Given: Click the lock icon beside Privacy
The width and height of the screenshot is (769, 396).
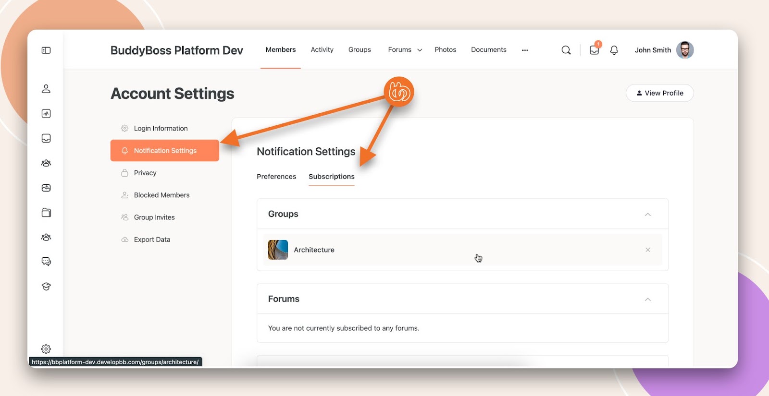Looking at the screenshot, I should [124, 173].
